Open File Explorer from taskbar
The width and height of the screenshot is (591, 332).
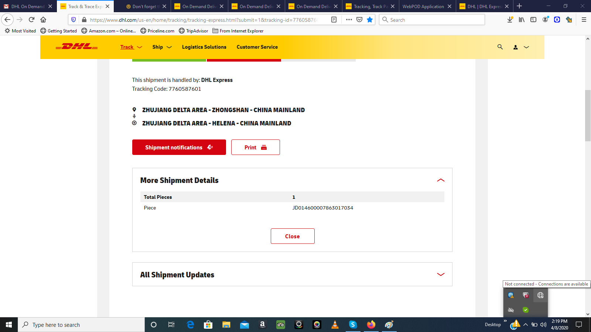click(226, 325)
